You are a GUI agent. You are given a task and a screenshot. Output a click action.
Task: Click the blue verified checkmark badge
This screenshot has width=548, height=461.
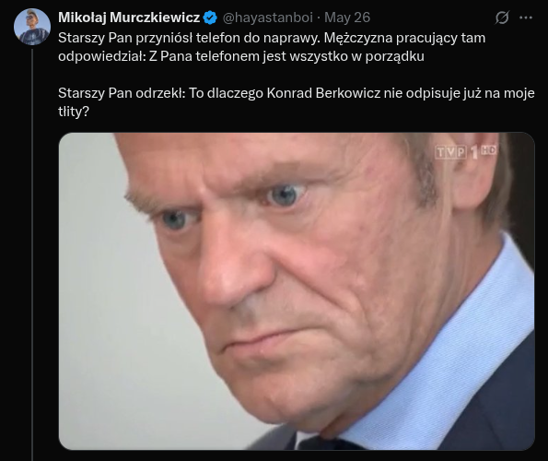tap(210, 18)
